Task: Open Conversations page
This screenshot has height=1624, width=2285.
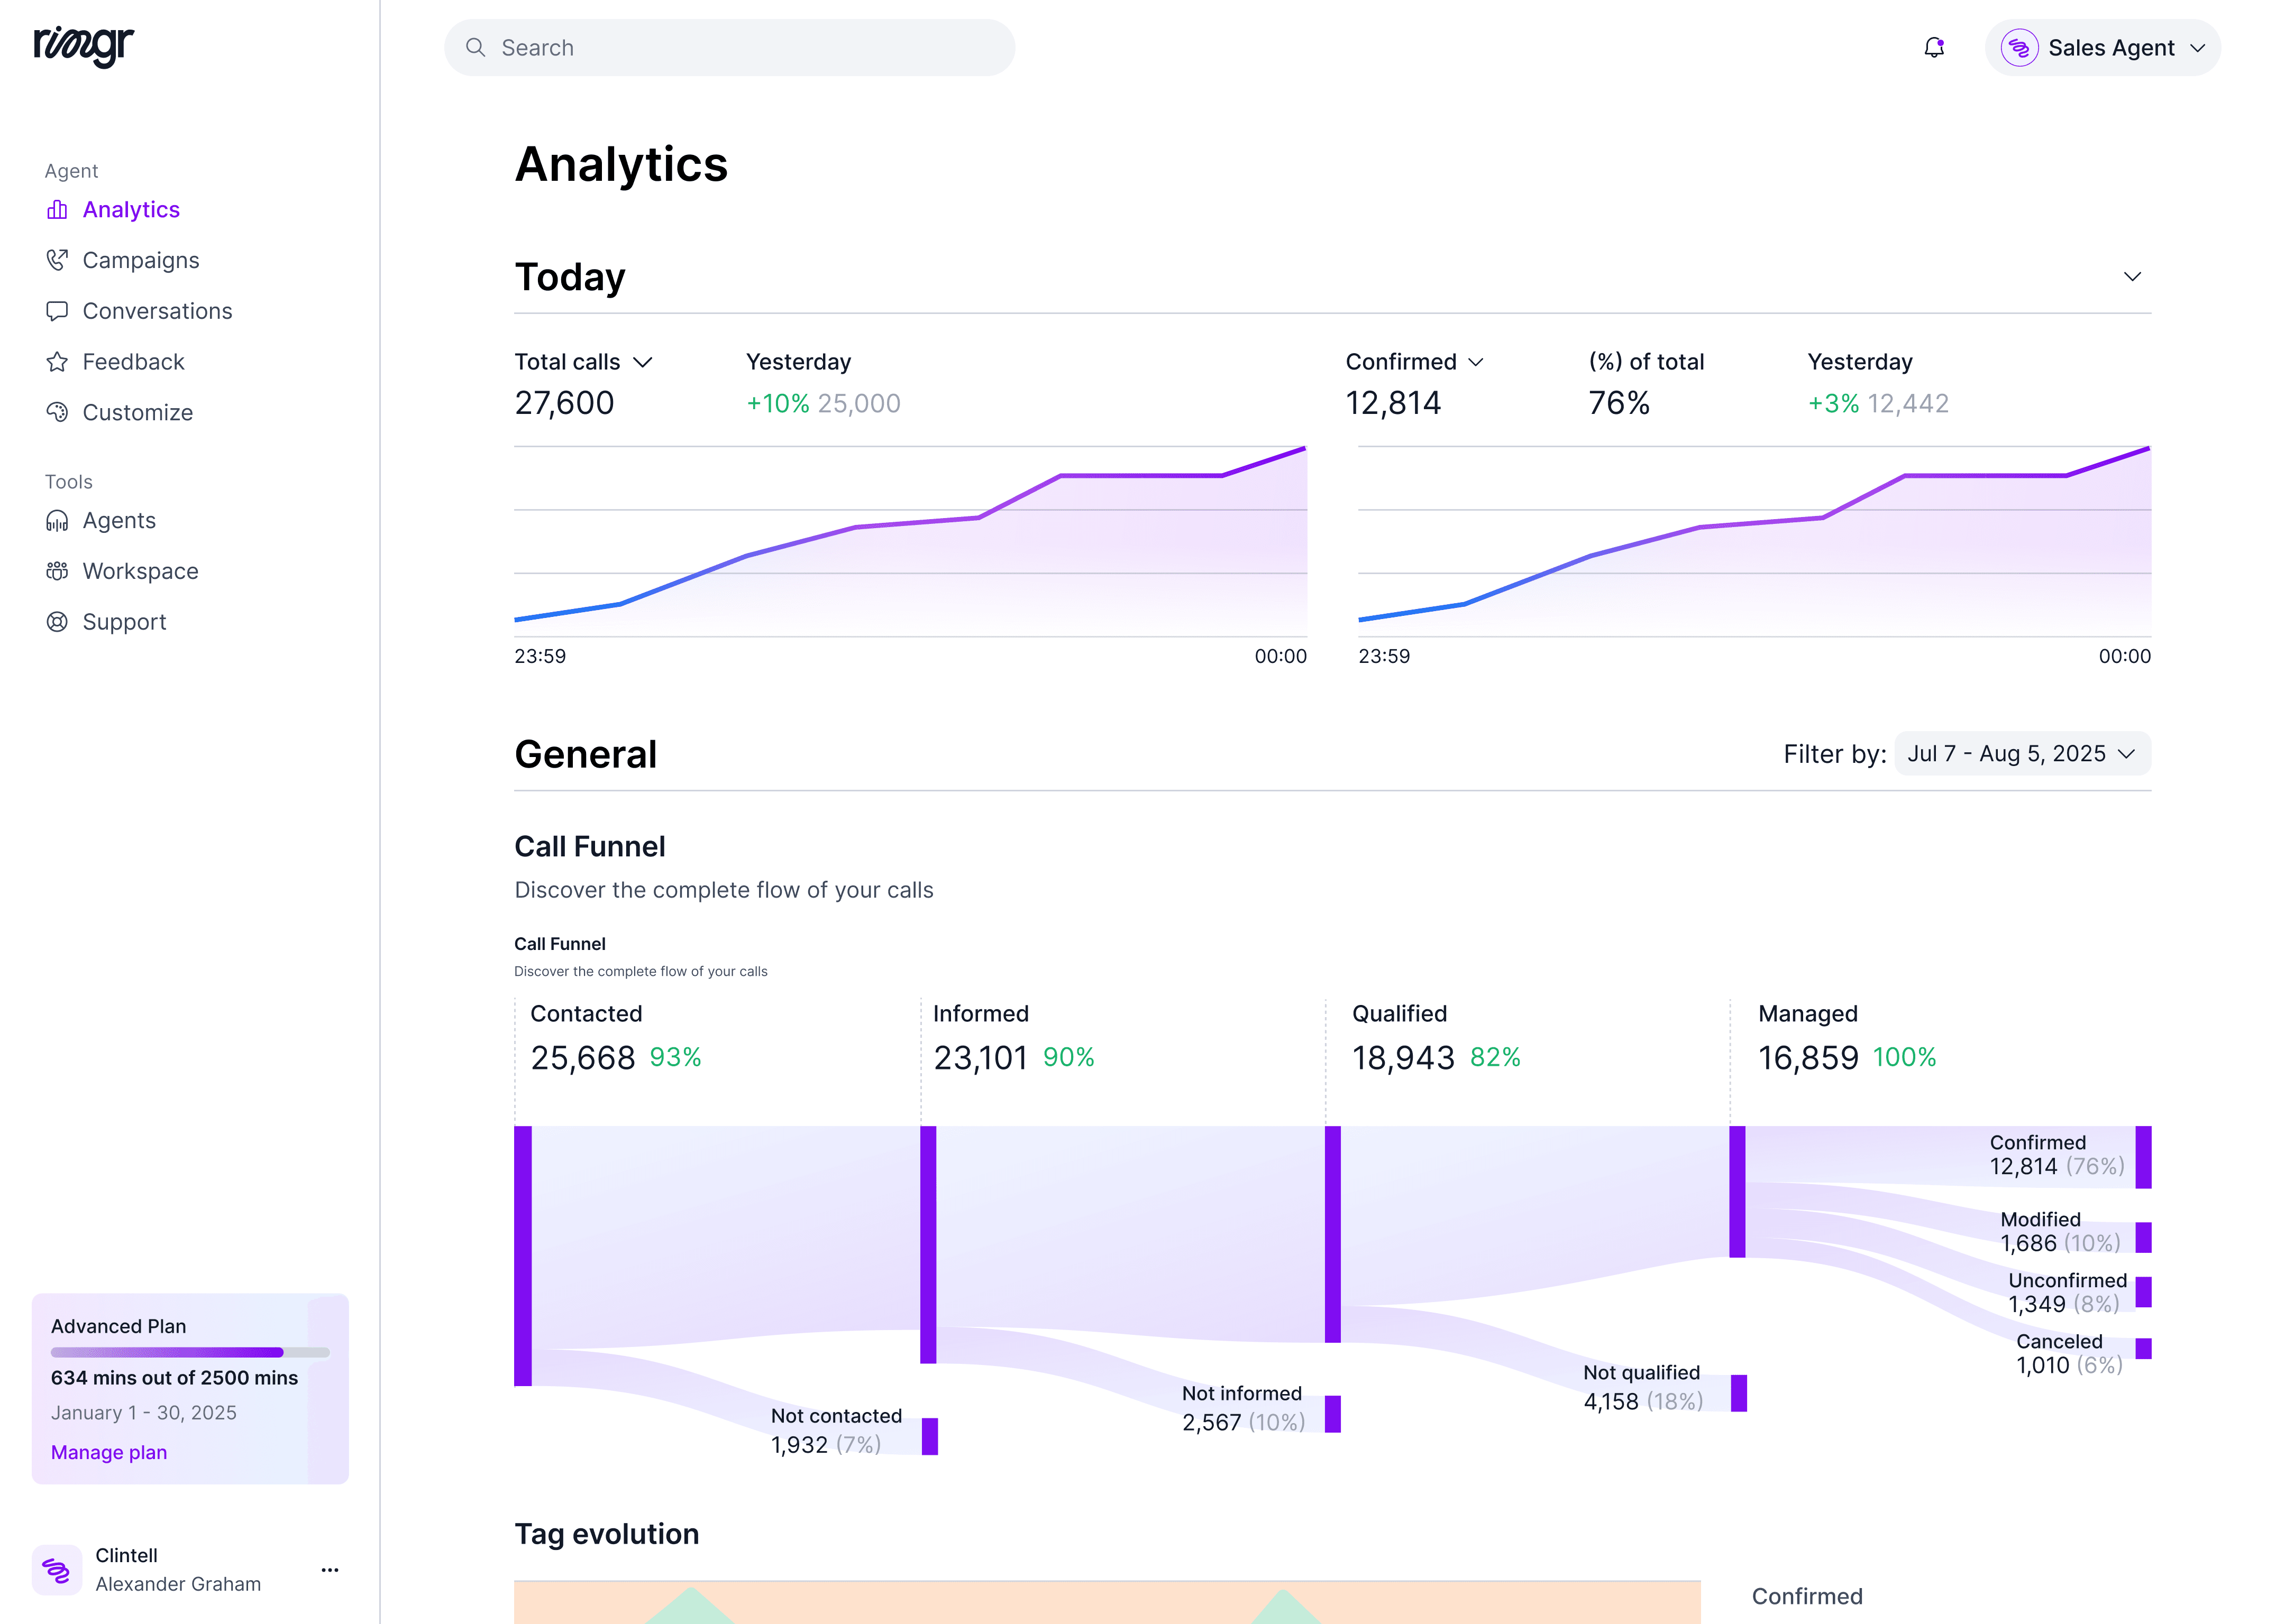Action: pos(139,311)
